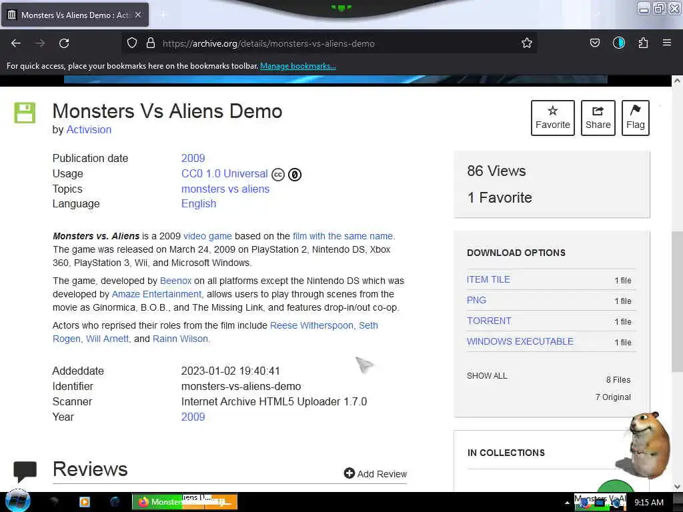Image resolution: width=683 pixels, height=512 pixels.
Task: Download the WINDOWS EXECUTABLE option
Action: (x=520, y=341)
